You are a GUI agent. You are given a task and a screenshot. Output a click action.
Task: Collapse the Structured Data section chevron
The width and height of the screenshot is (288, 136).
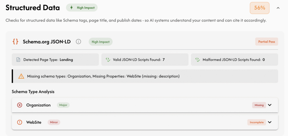pyautogui.click(x=278, y=8)
